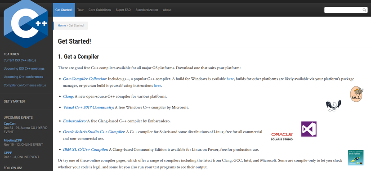Open Current ISO C++ status link

(x=20, y=60)
